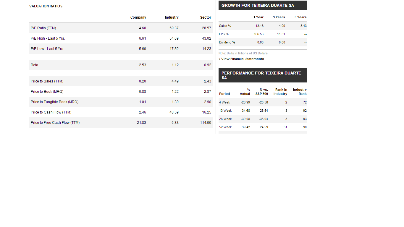
Task: Select 5 Years Sales growth value 3.43
Action: [x=303, y=26]
